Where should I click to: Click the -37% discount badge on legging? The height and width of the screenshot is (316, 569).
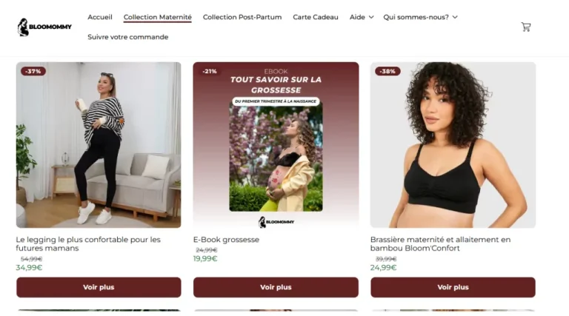click(33, 71)
